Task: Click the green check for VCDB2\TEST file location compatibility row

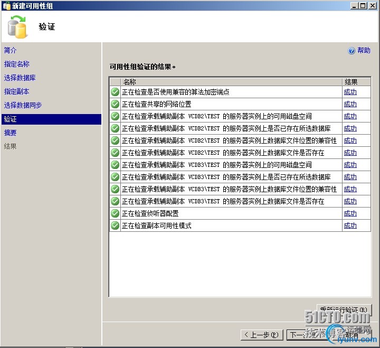Action: click(115, 140)
